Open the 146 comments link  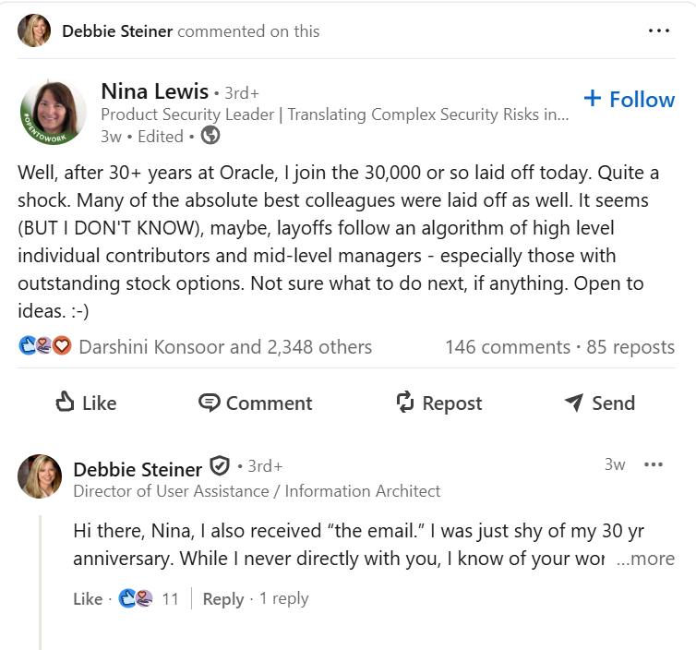pos(507,347)
